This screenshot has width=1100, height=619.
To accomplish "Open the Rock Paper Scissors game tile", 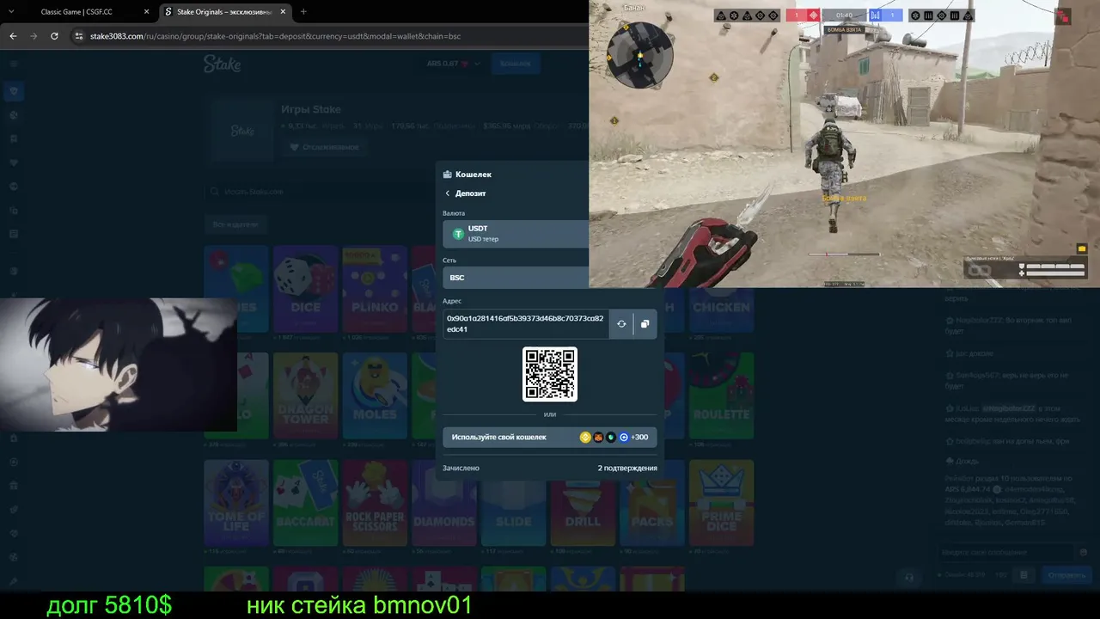I will tap(375, 503).
